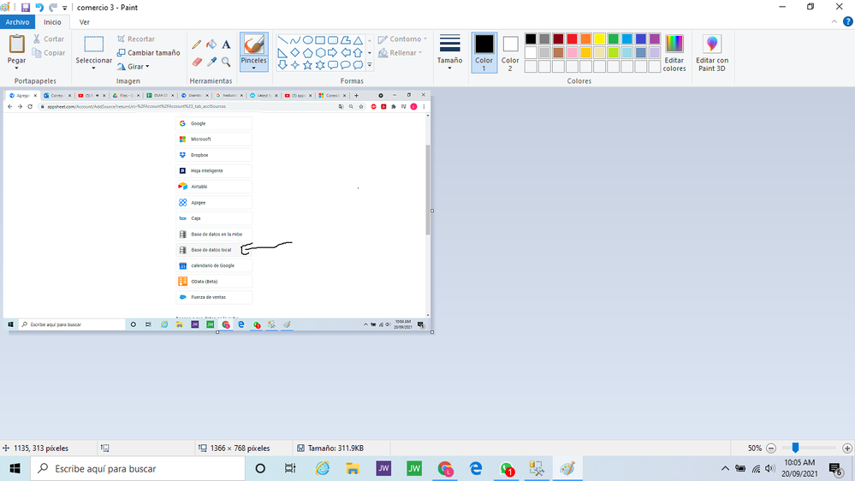Screen dimensions: 855x481
Task: Click the Pegar clipboard icon
Action: pos(17,45)
